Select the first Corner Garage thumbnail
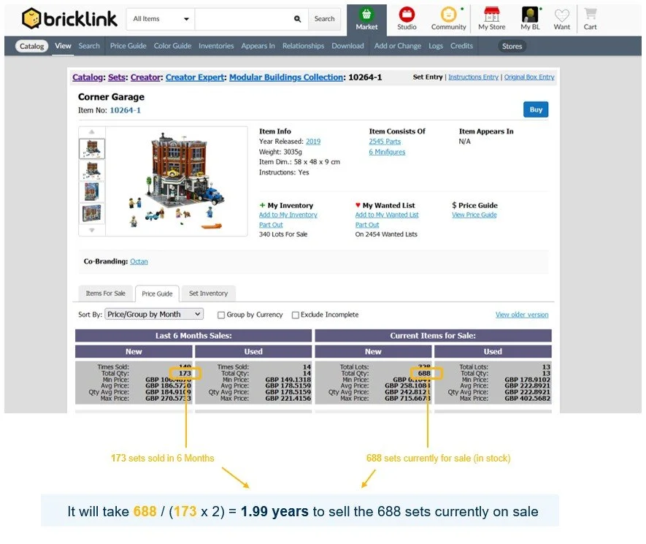 92,149
